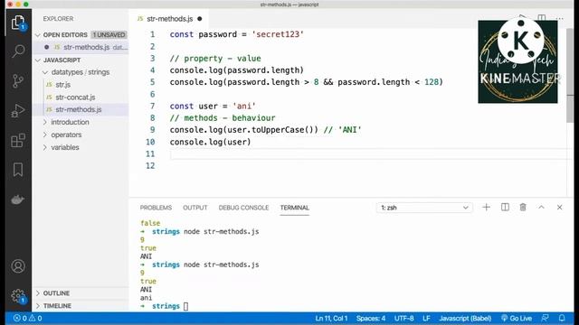Viewport: 579px width, 325px height.
Task: Create a new terminal with the plus icon
Action: tap(487, 208)
